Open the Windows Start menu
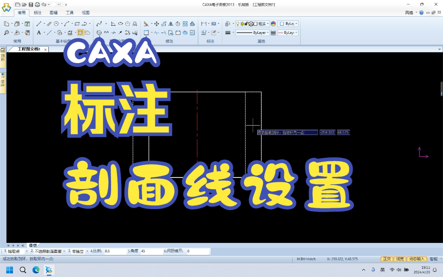This screenshot has height=277, width=443. click(x=9, y=270)
